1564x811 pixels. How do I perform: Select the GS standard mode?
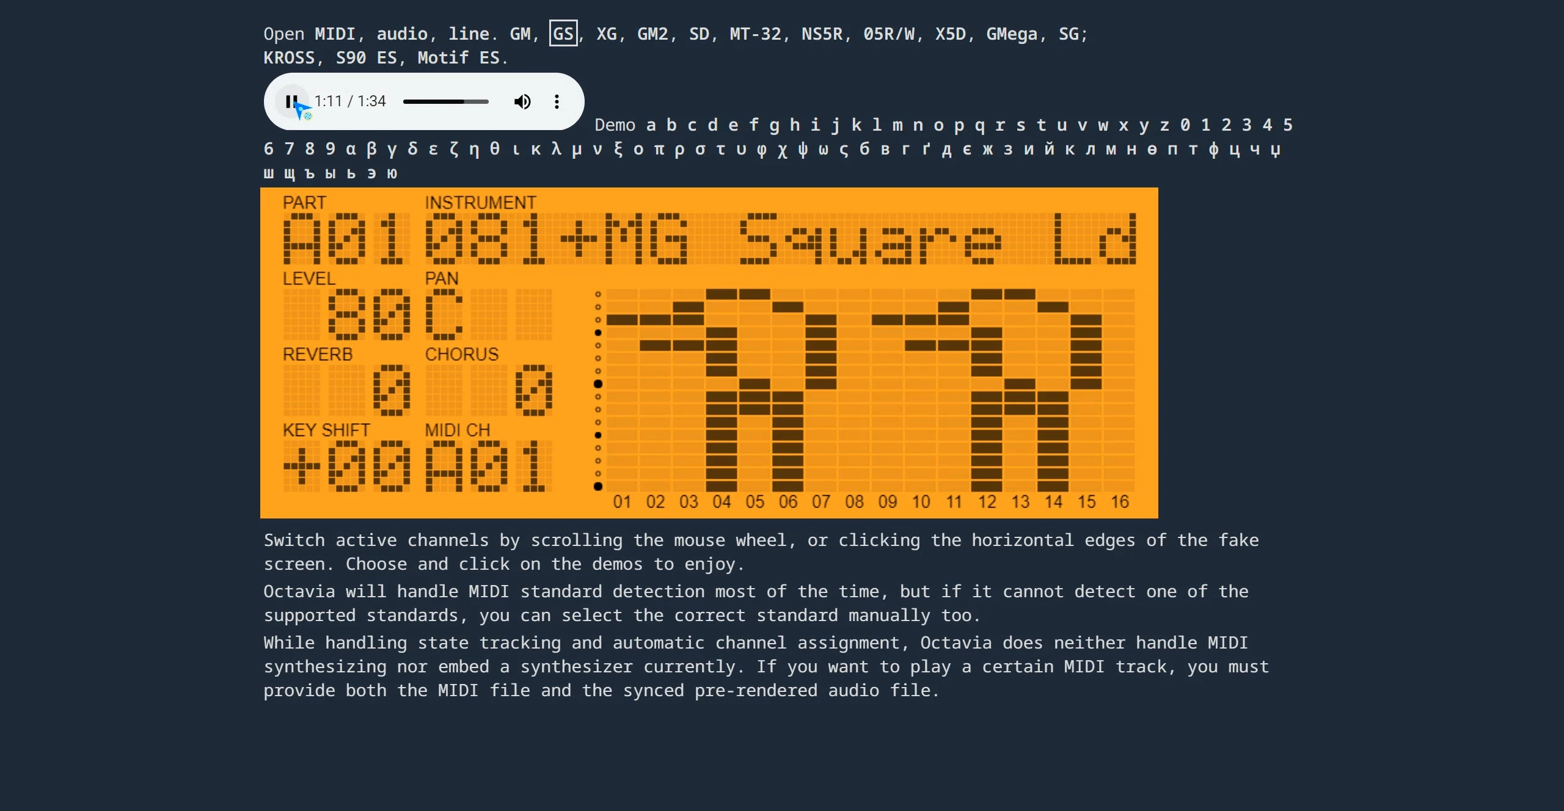[563, 34]
